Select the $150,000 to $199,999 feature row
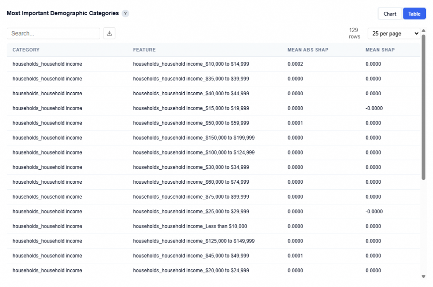Screen dimensions: 433x287 (x=194, y=138)
